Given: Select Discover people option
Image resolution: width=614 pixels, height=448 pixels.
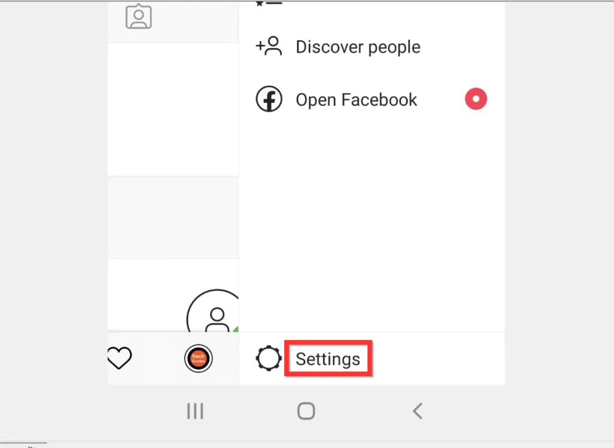Looking at the screenshot, I should pyautogui.click(x=371, y=47).
